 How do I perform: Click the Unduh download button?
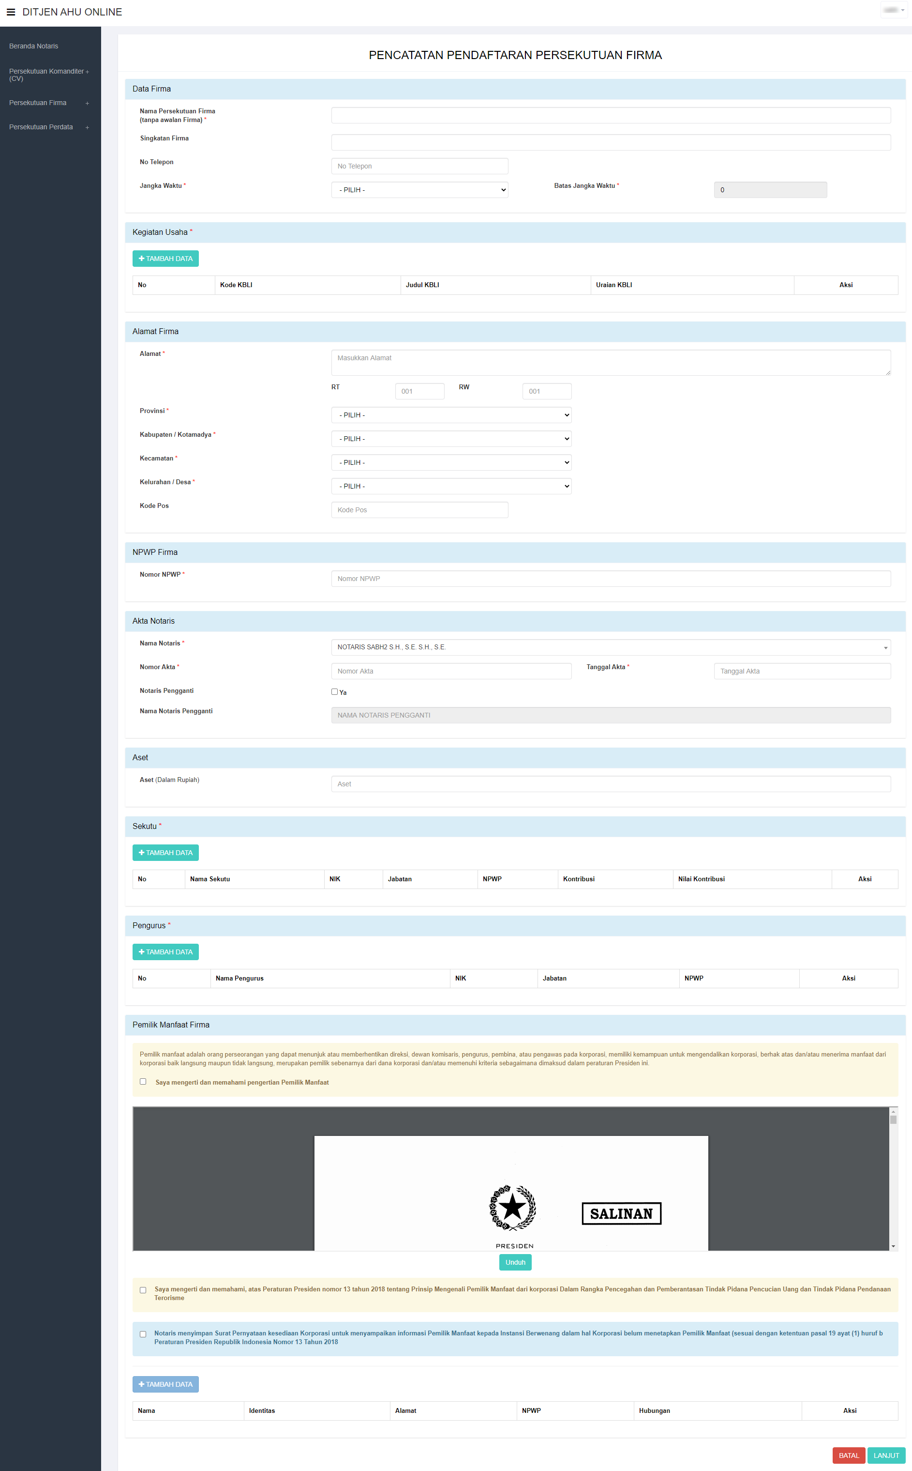click(x=514, y=1262)
